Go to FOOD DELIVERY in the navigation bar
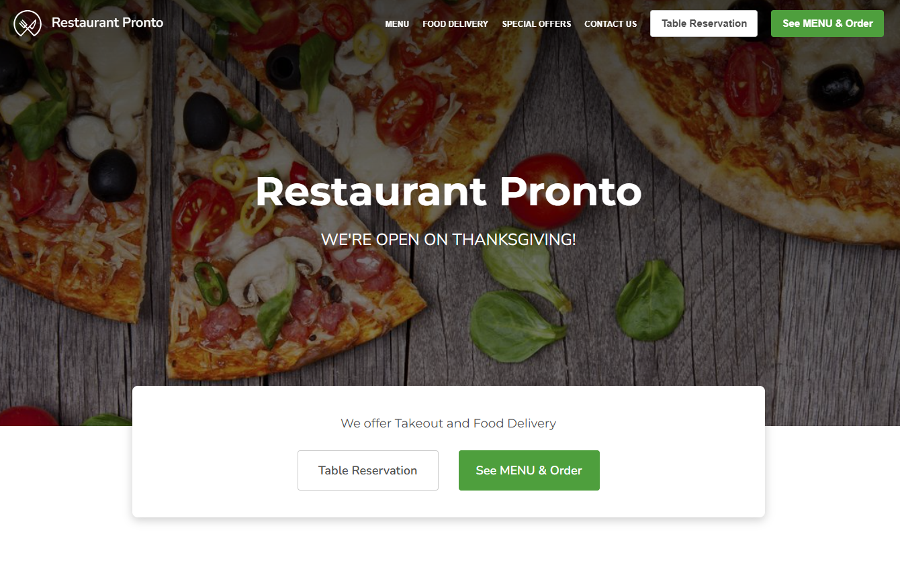Viewport: 900px width, 561px height. click(x=455, y=23)
